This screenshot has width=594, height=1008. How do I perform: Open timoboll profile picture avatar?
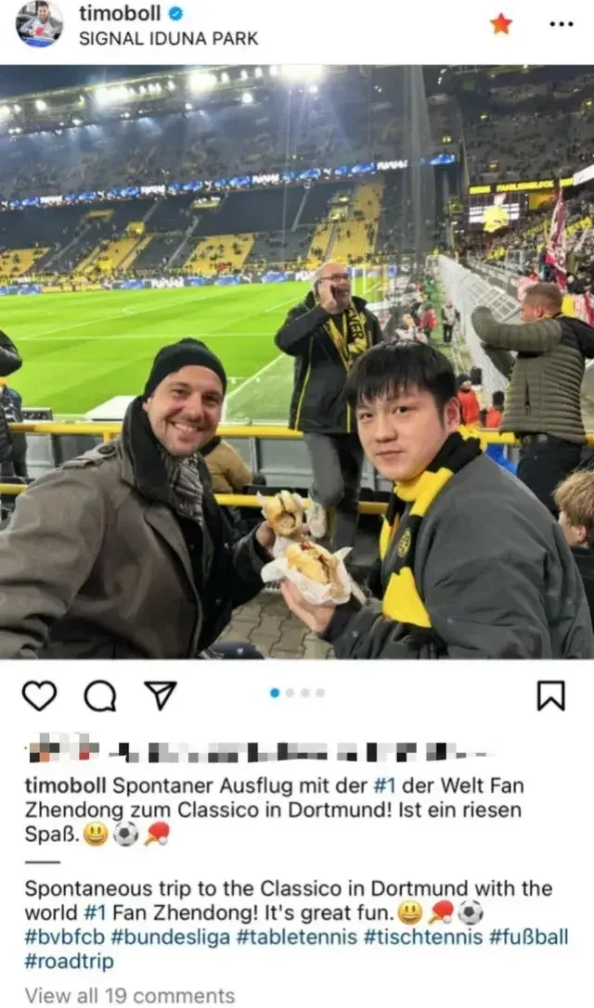pyautogui.click(x=39, y=24)
